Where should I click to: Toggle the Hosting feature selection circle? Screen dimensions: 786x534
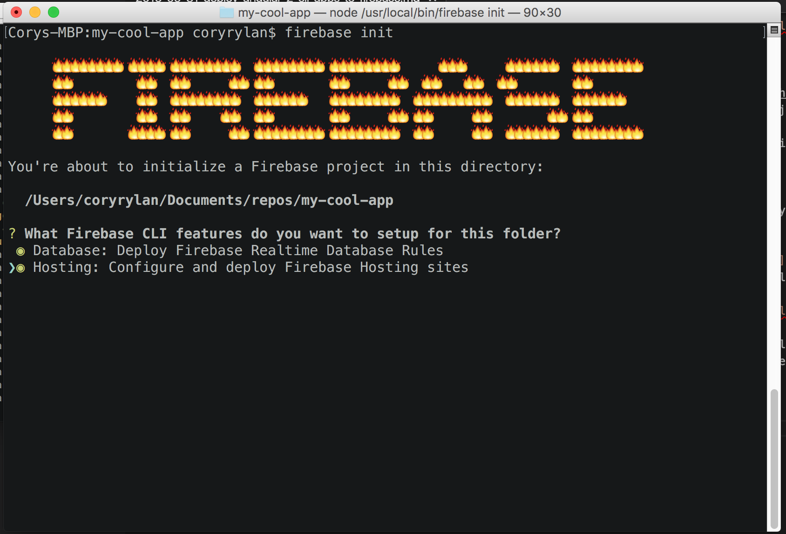tap(20, 268)
